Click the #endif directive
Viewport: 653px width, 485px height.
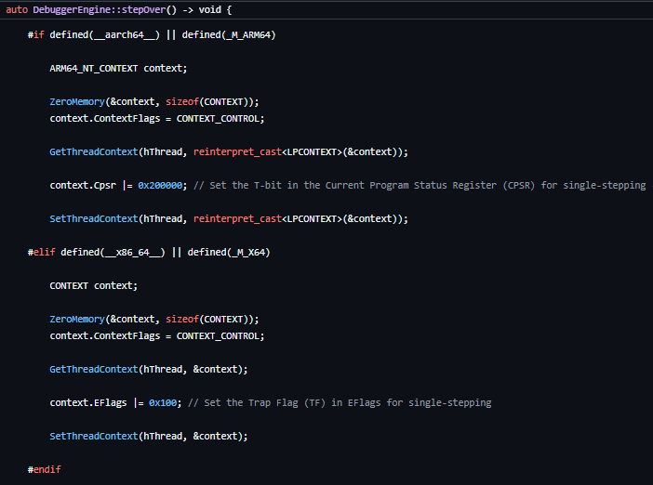point(44,469)
